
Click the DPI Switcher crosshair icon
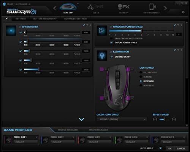pos(11,31)
